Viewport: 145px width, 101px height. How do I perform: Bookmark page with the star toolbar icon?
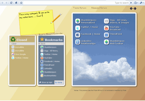(x=21, y=3)
